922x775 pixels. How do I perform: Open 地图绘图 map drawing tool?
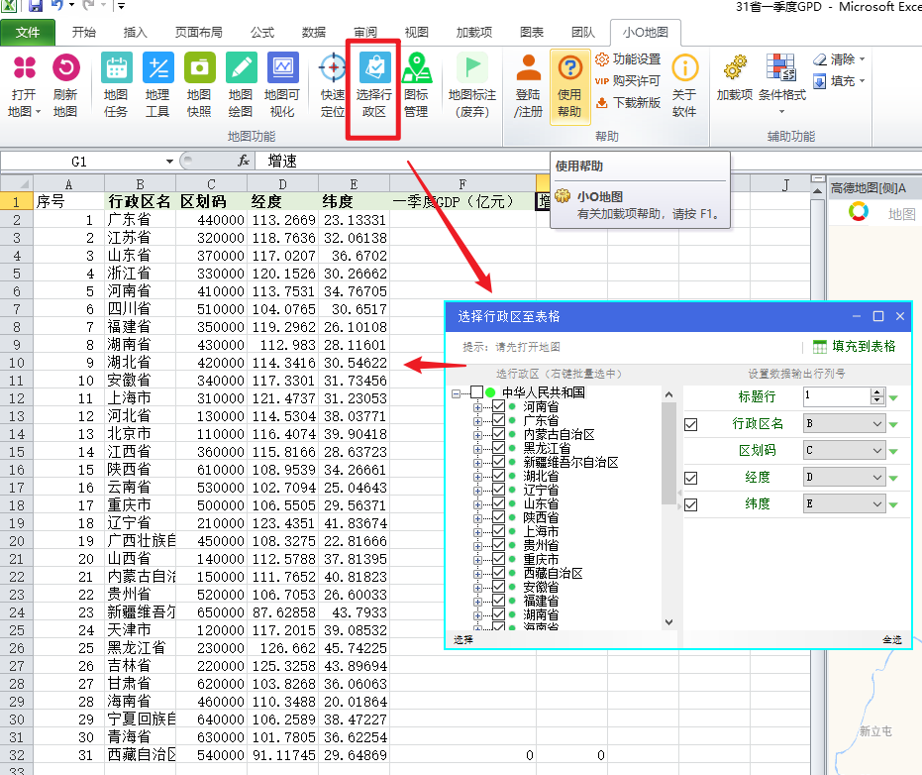coord(241,86)
